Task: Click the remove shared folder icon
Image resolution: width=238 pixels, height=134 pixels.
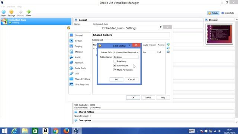Action: 168,52
